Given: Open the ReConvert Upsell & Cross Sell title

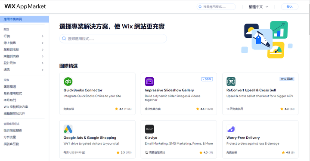Looking at the screenshot, I should [x=251, y=90].
